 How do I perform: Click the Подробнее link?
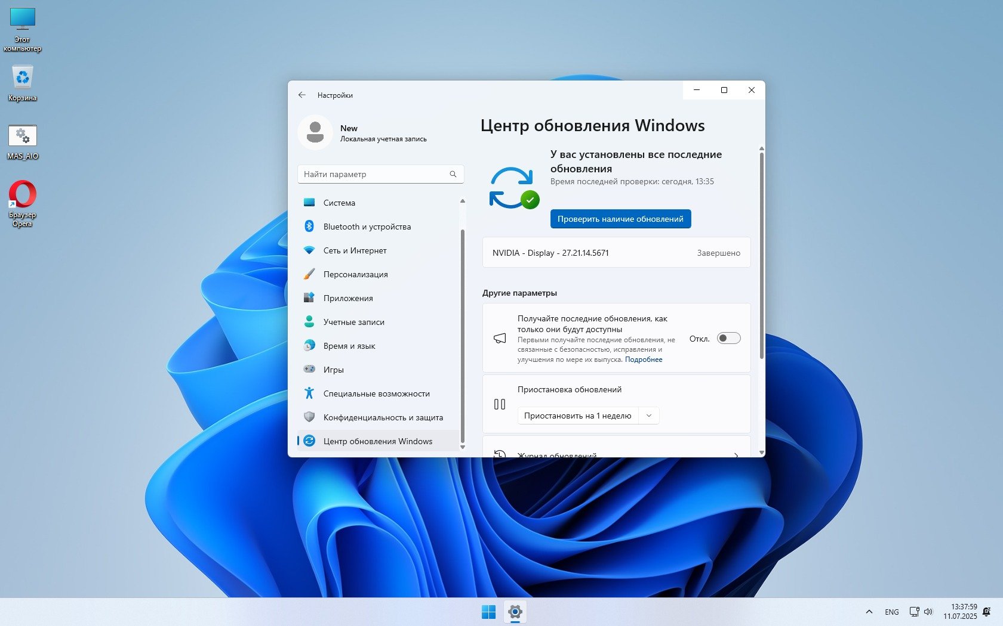click(644, 360)
